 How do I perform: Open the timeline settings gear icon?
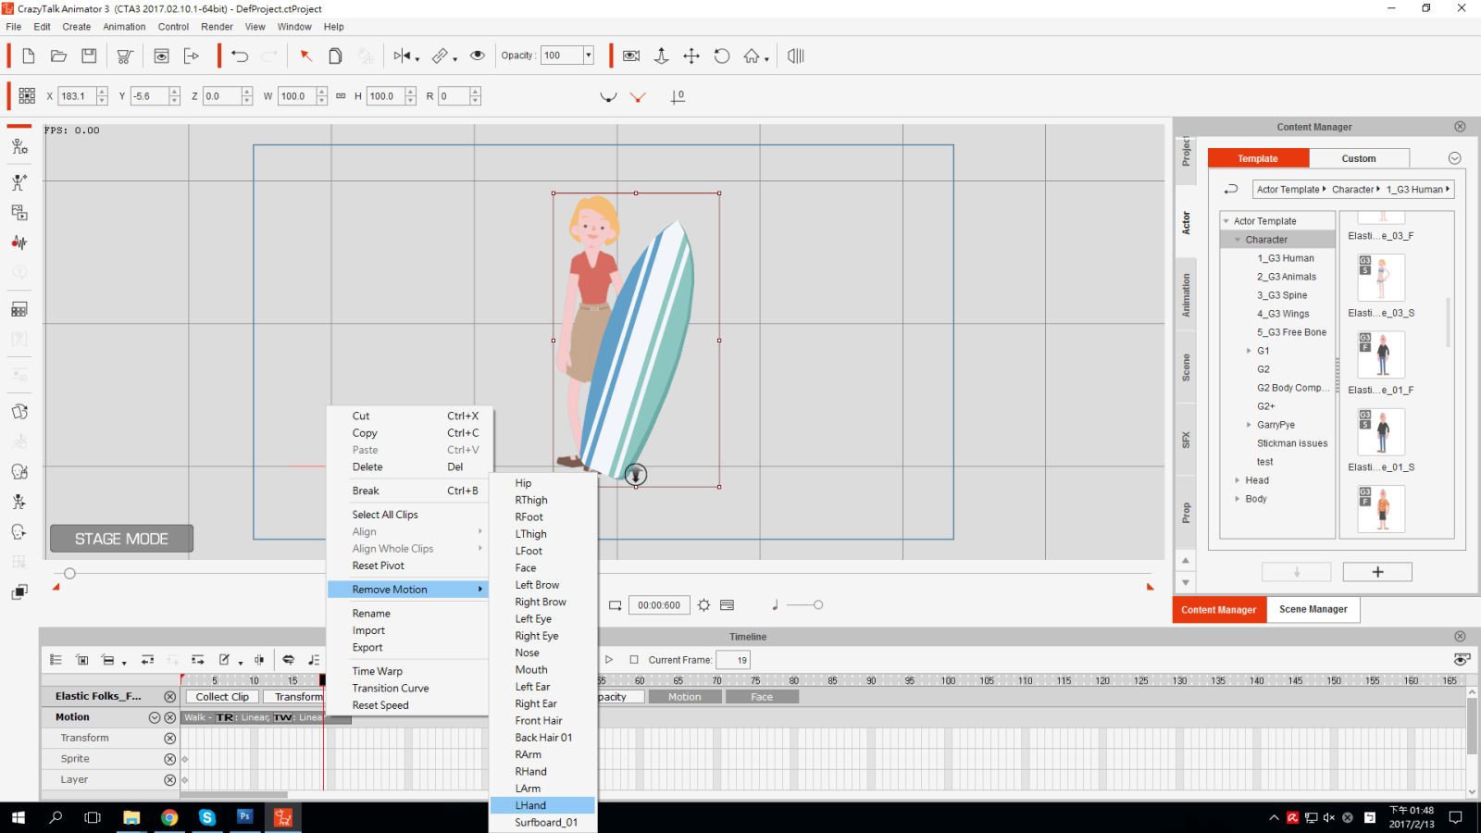click(704, 605)
